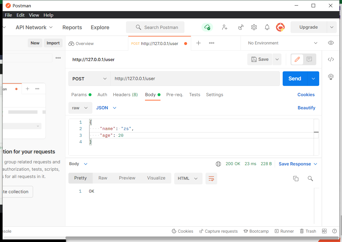Switch to edit mode pencil icon
Screen dimensions: 342x242
click(x=297, y=59)
